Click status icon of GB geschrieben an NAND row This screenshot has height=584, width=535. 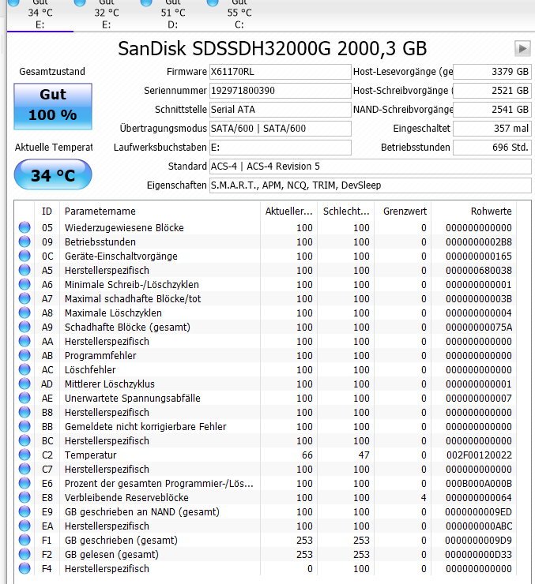[x=24, y=511]
